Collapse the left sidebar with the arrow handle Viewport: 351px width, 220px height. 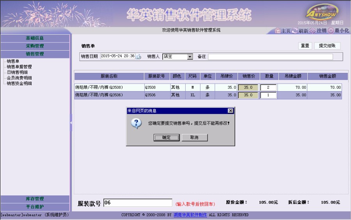(x=71, y=123)
